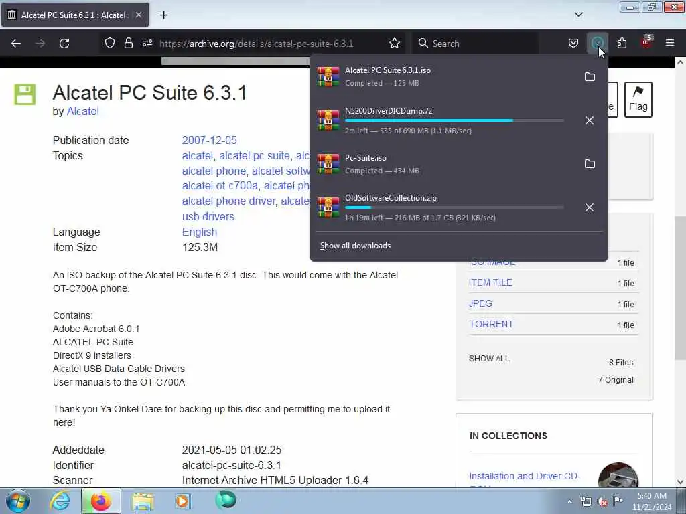Show hidden system tray icons
This screenshot has width=686, height=514.
(x=569, y=501)
